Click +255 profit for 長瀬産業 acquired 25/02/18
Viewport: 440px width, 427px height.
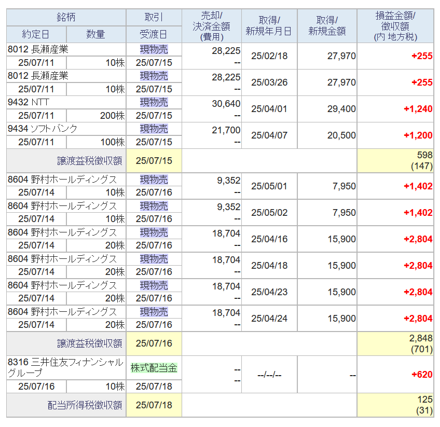(422, 56)
